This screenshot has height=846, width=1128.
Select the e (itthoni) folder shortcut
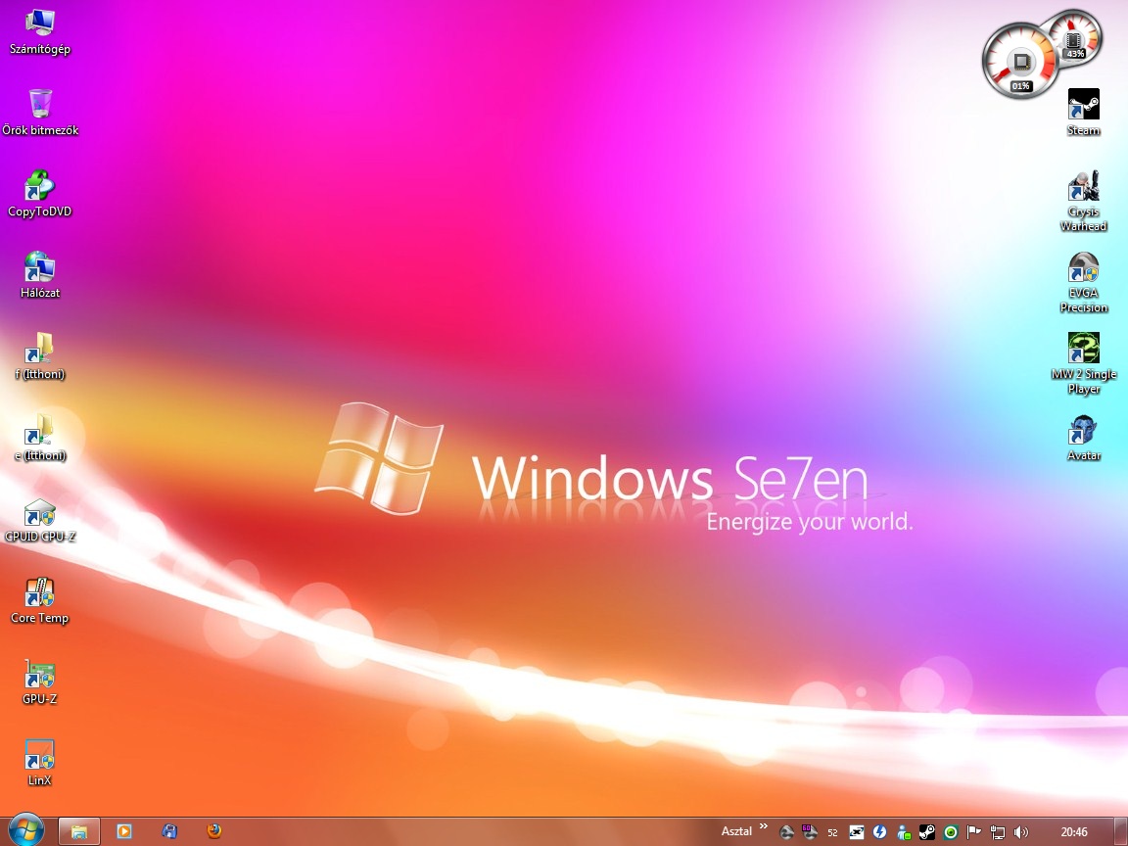pyautogui.click(x=39, y=438)
